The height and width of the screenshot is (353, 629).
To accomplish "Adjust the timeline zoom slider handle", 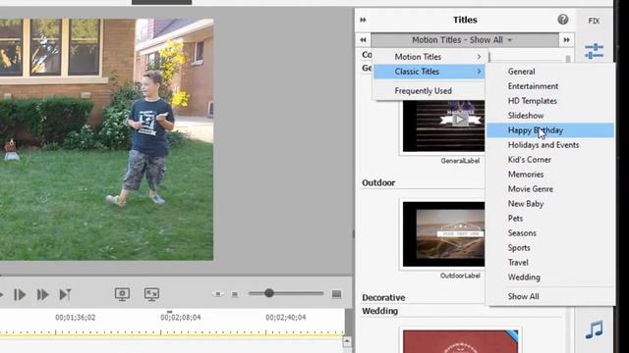I will pos(269,293).
